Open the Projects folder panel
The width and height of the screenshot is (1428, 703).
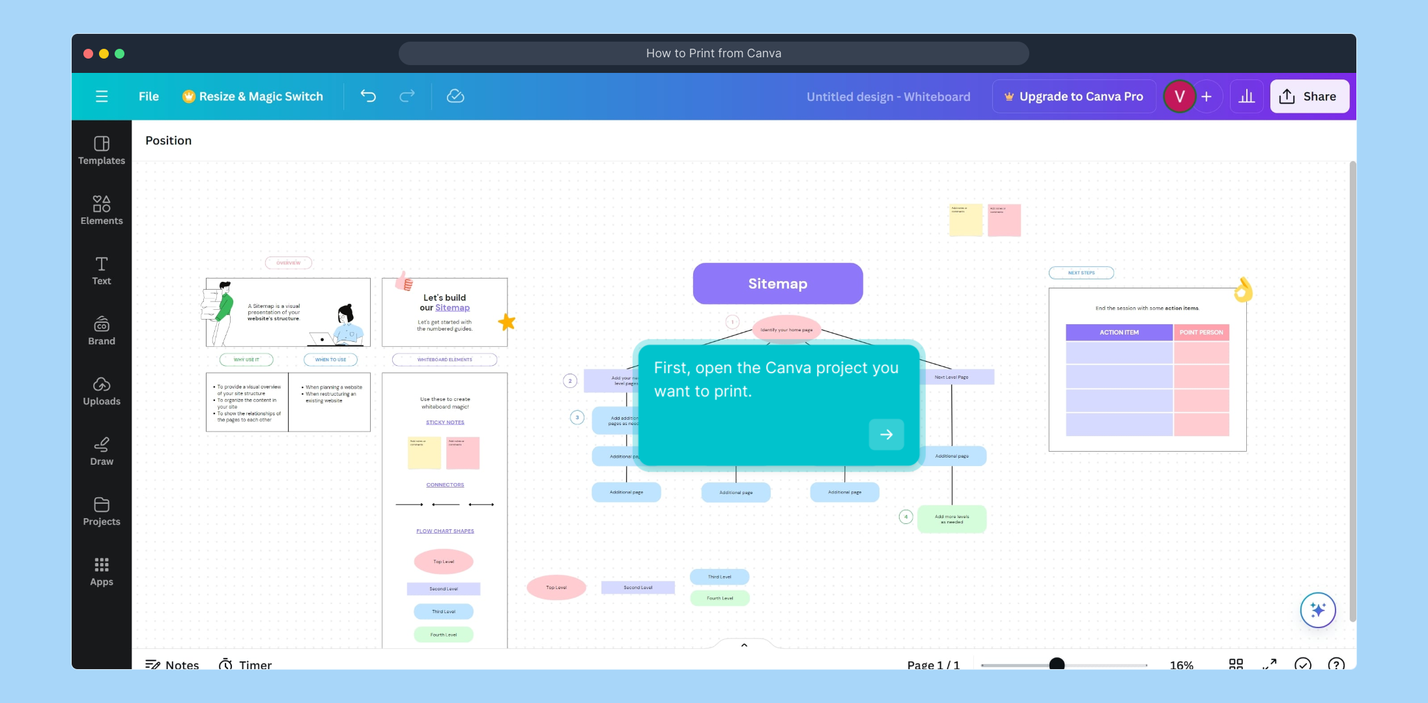coord(102,512)
